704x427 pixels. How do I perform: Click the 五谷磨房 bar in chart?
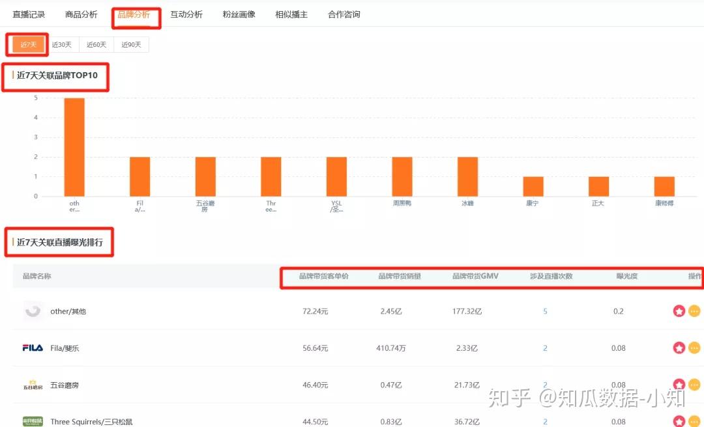205,176
